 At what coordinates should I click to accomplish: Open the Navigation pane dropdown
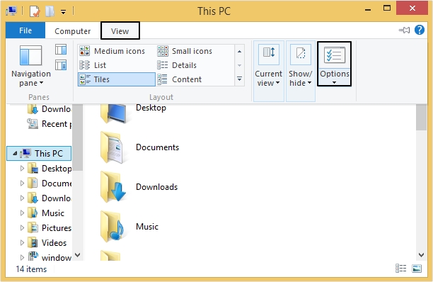point(31,79)
